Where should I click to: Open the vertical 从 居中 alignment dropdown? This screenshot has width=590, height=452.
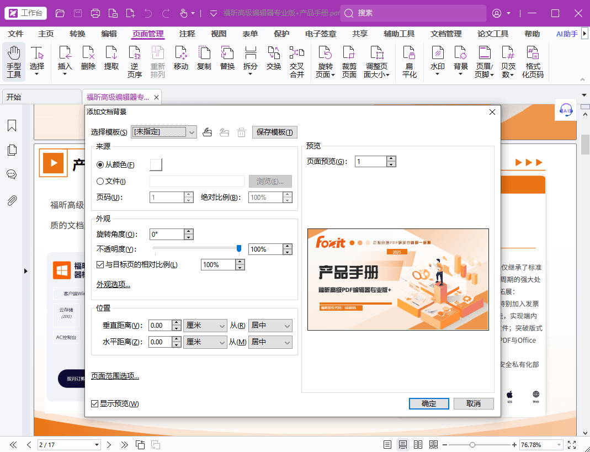click(x=270, y=326)
